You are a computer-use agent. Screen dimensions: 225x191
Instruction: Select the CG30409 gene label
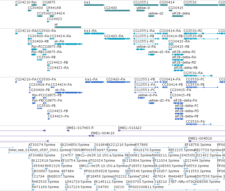[35, 8]
